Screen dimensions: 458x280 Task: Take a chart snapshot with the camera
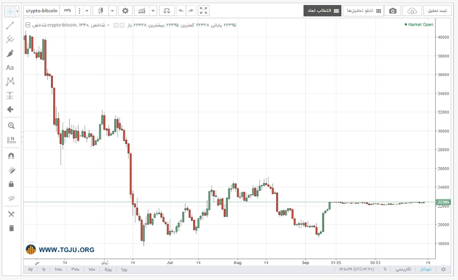point(393,11)
